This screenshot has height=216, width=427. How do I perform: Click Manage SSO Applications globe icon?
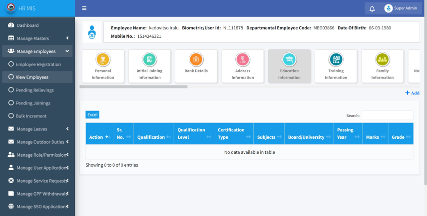click(x=11, y=207)
